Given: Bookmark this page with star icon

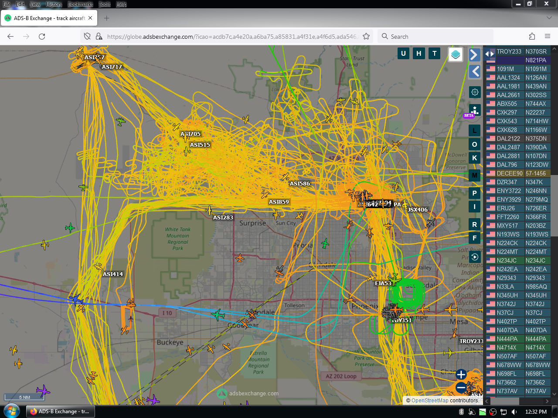Looking at the screenshot, I should [366, 37].
